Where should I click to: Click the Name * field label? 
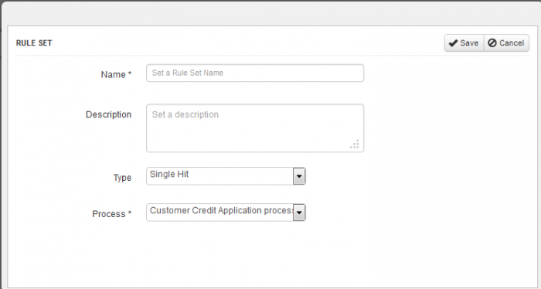click(x=116, y=74)
